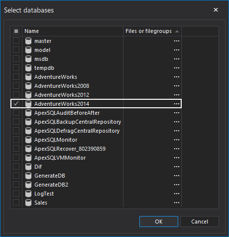Select the LogTest name text
Screen dimensions: 229x237
click(44, 194)
